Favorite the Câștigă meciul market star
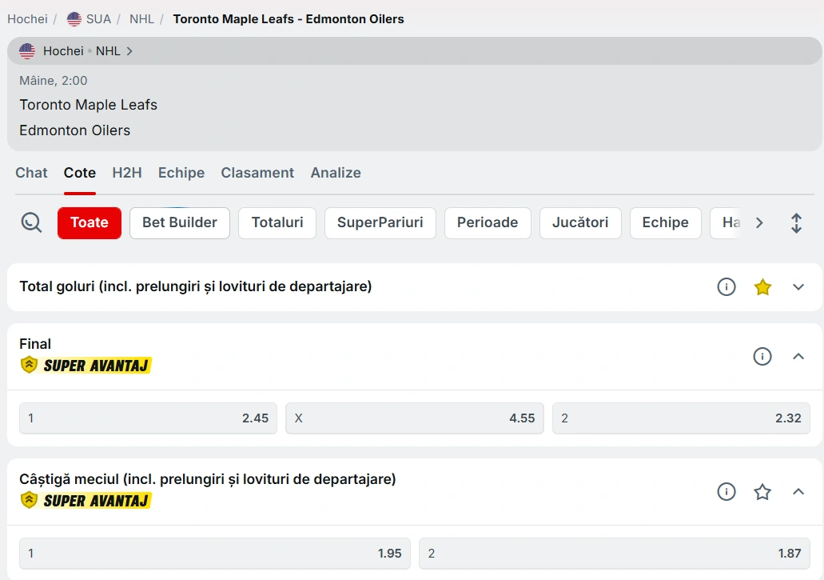 762,492
